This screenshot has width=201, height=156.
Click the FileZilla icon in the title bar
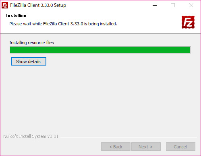tap(5, 5)
